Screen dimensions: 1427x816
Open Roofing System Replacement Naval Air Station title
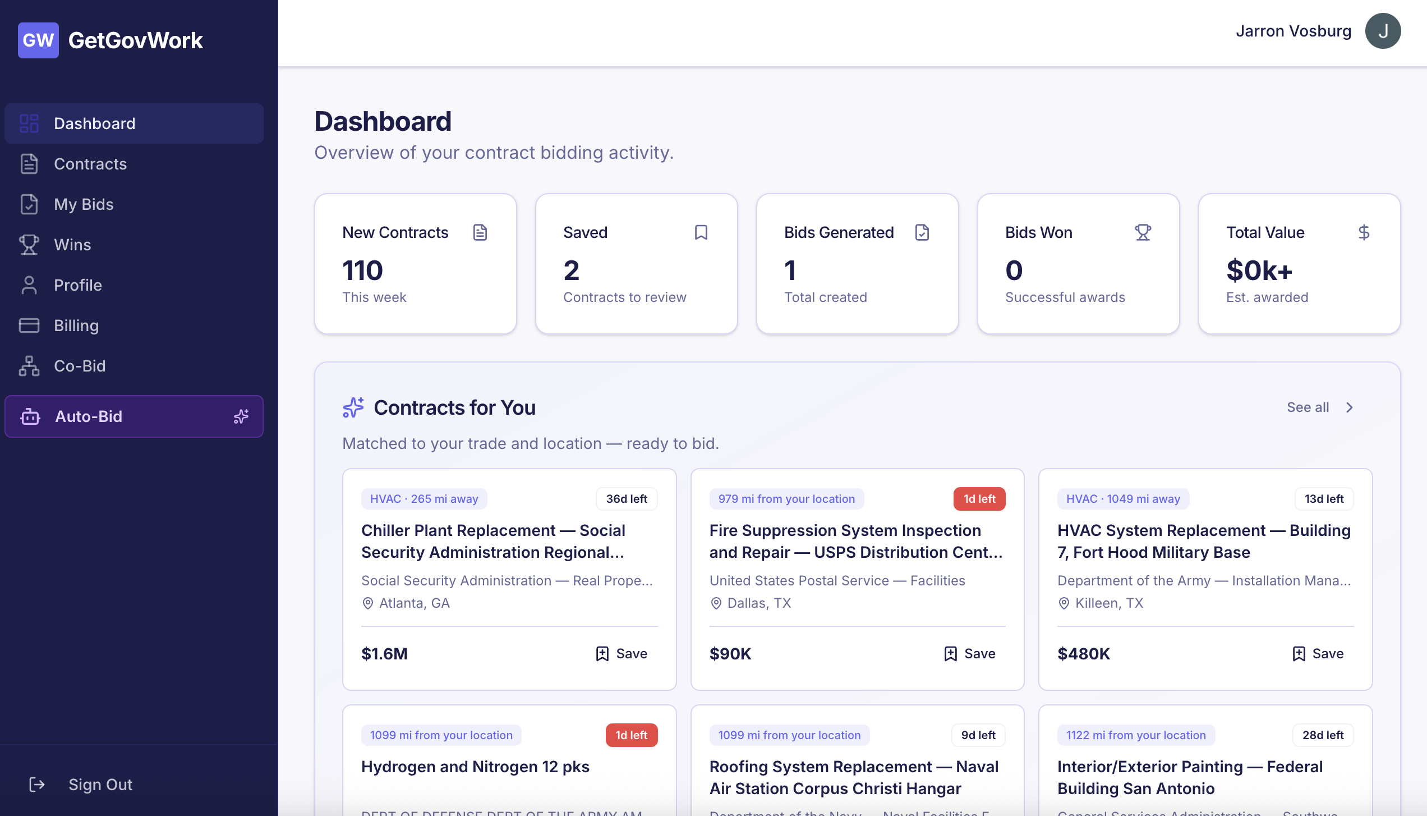pos(854,778)
